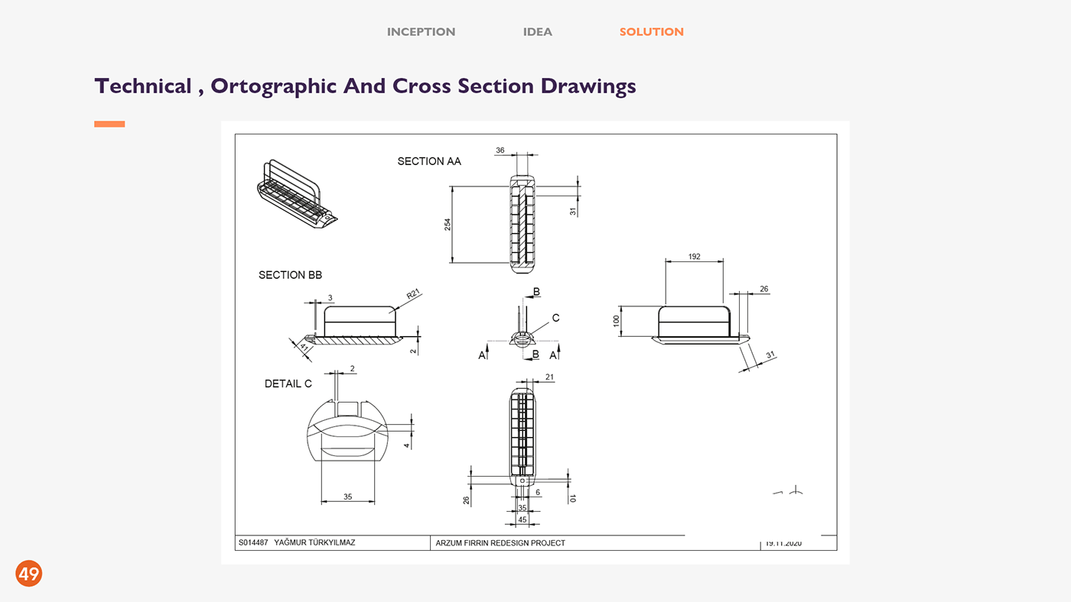Switch to the IDEA tab
This screenshot has height=602, width=1071.
tap(538, 32)
